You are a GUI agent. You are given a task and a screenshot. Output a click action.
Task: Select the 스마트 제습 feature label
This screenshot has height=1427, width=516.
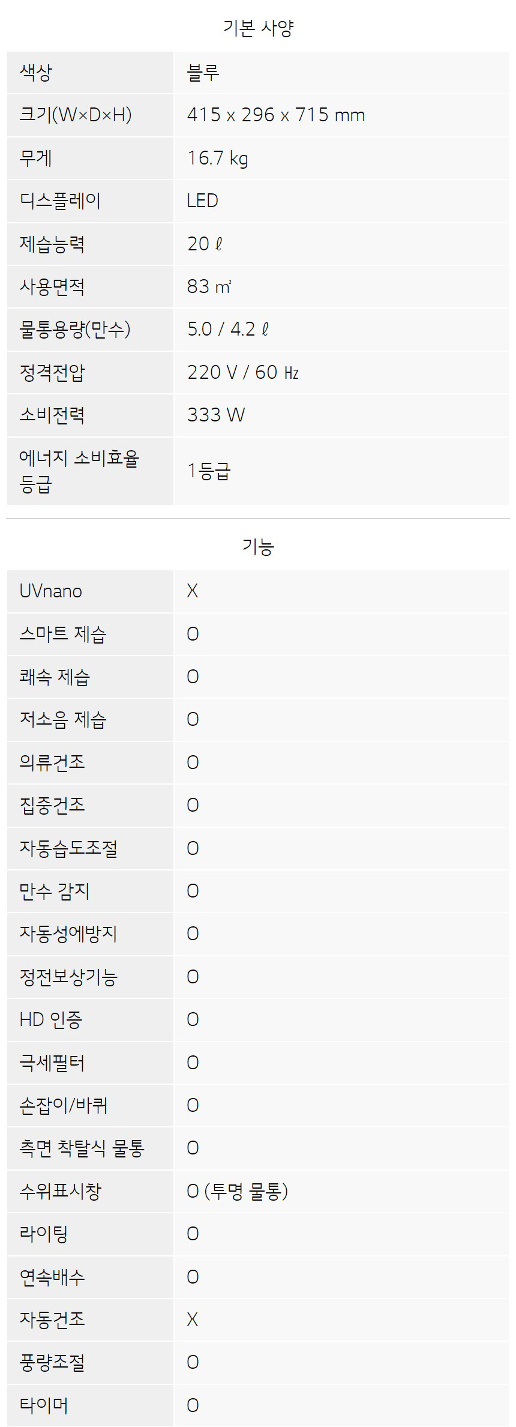point(63,634)
